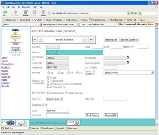Select the BB remarks radio button
Image resolution: width=159 pixels, height=135 pixels.
pos(59,72)
